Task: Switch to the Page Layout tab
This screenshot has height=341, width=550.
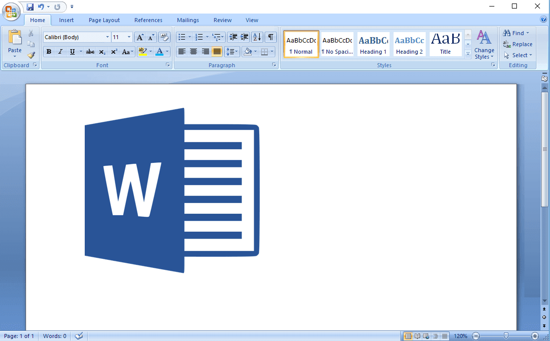Action: click(x=104, y=20)
